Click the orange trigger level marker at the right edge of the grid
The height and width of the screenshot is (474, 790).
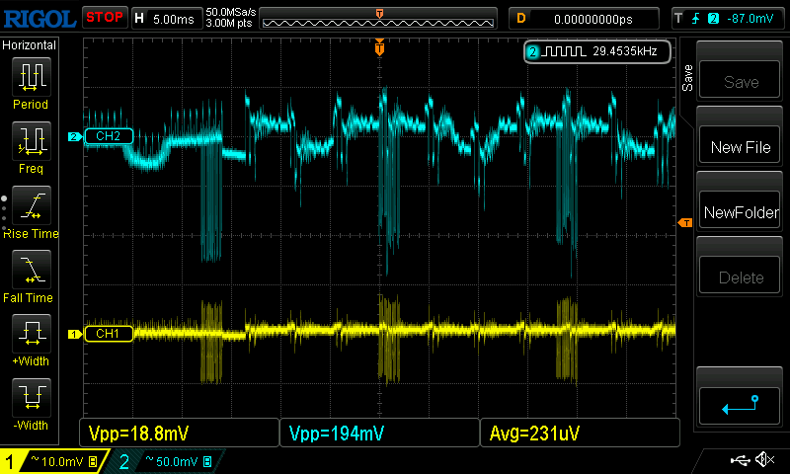(685, 222)
